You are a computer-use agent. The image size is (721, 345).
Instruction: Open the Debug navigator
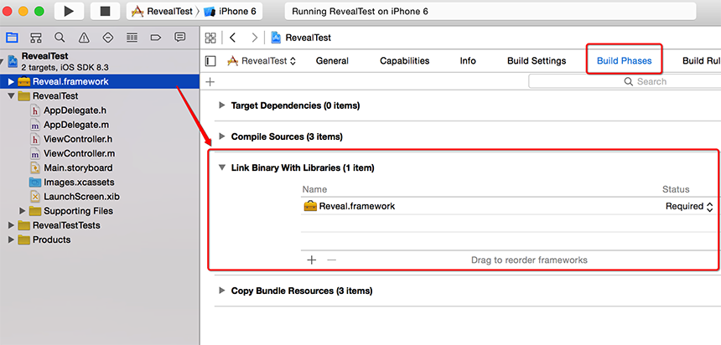[x=132, y=37]
